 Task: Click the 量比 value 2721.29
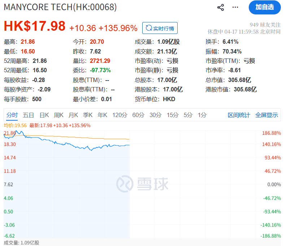[100, 61]
